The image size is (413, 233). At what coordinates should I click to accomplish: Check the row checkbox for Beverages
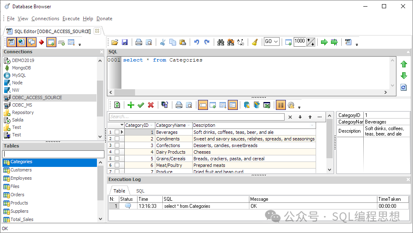[117, 132]
